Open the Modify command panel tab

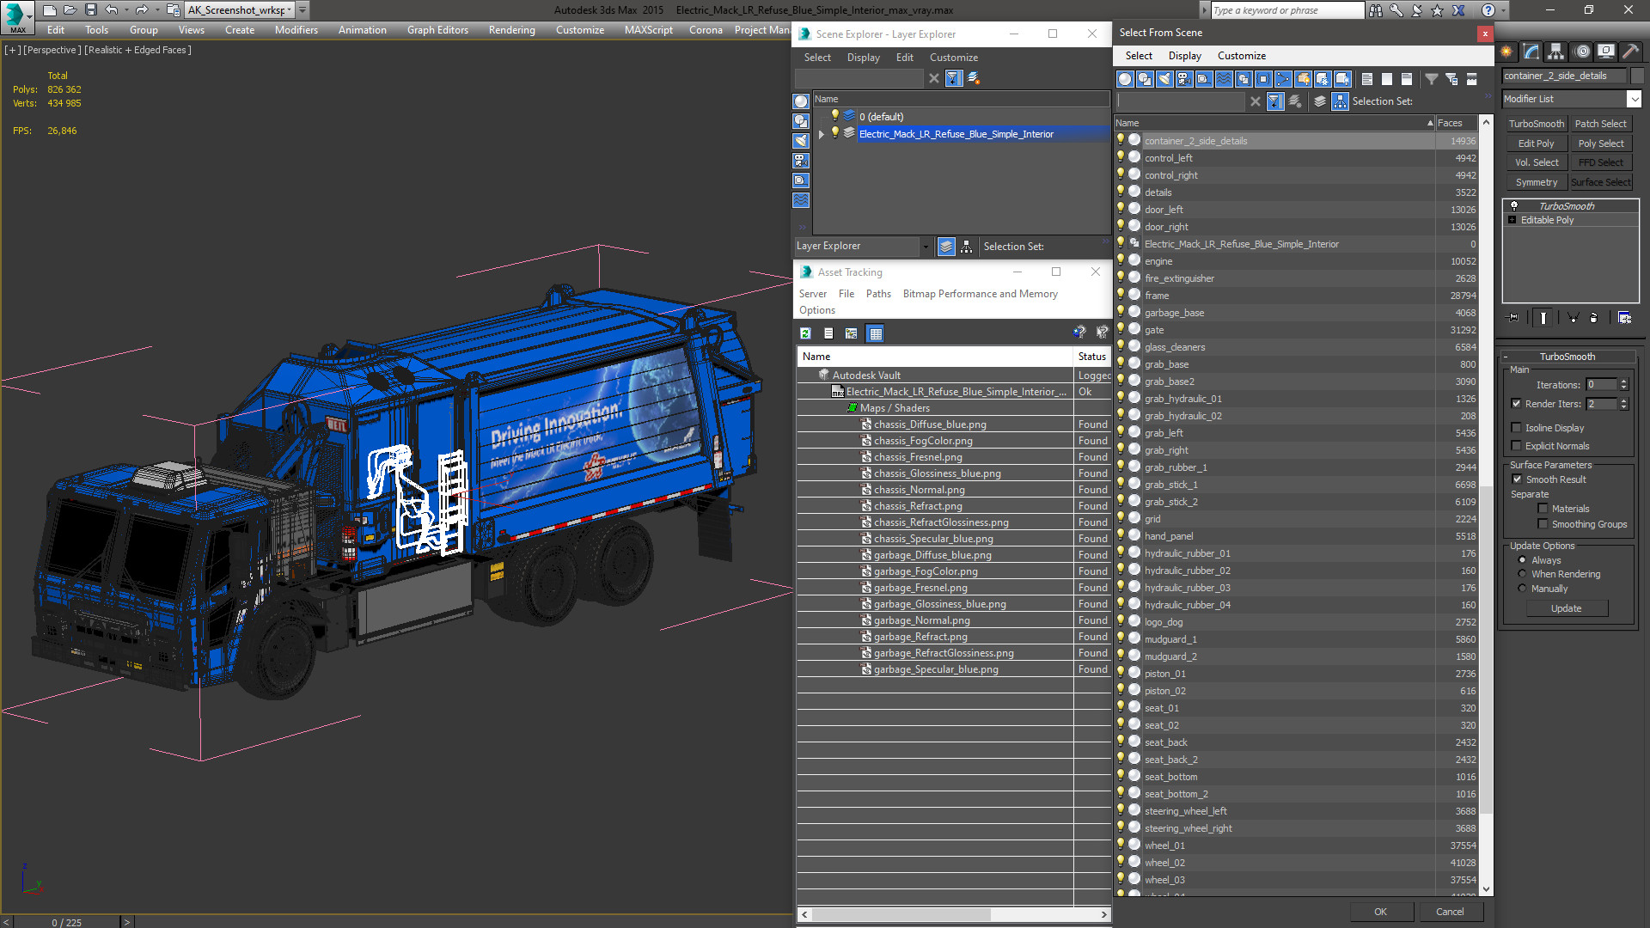pos(1531,52)
